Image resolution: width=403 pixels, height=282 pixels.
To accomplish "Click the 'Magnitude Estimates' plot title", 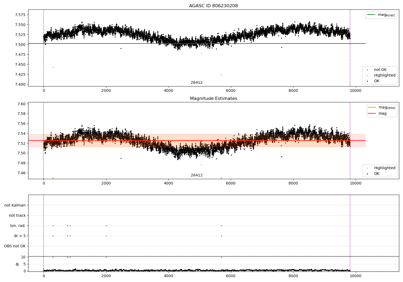I will point(213,98).
